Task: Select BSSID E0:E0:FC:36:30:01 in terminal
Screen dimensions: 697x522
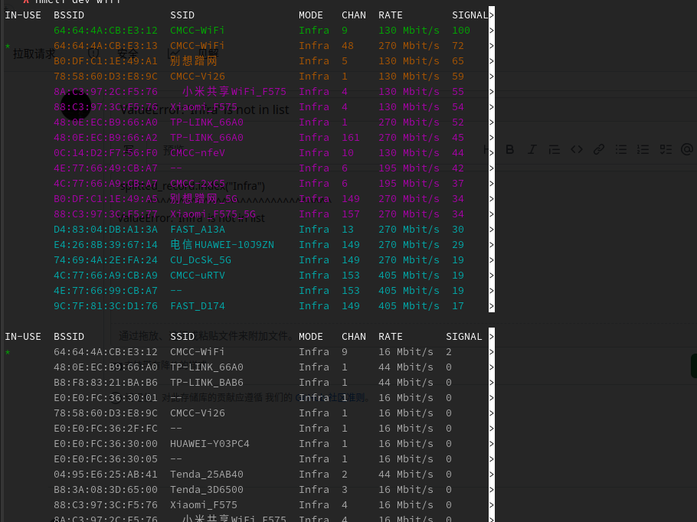Action: [106, 397]
